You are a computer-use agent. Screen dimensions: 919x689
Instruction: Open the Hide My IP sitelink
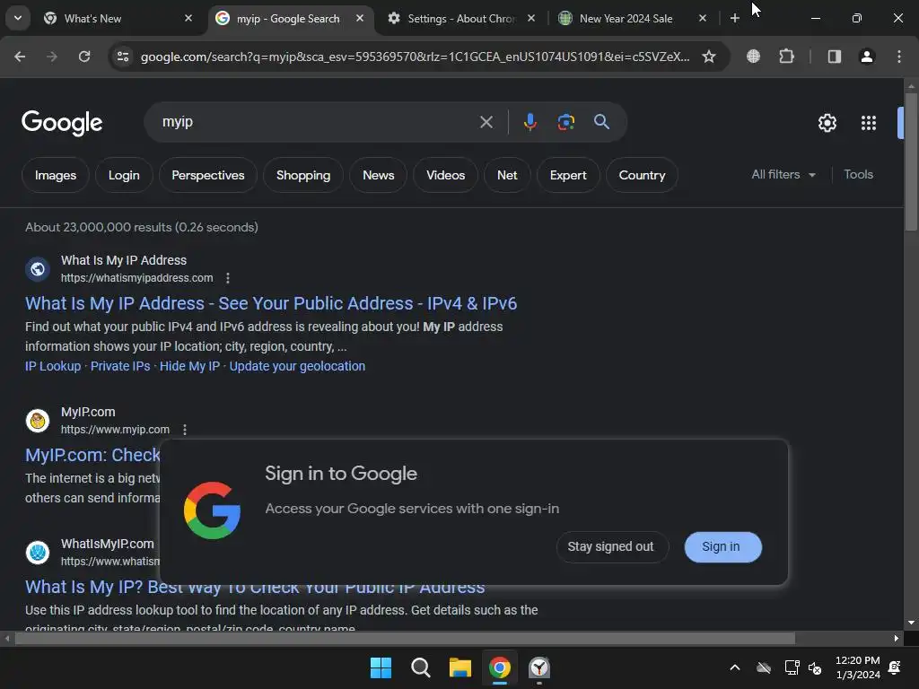tap(189, 366)
